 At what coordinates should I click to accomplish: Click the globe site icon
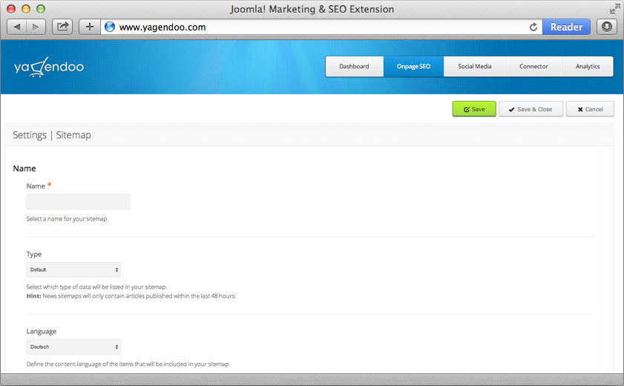point(110,27)
